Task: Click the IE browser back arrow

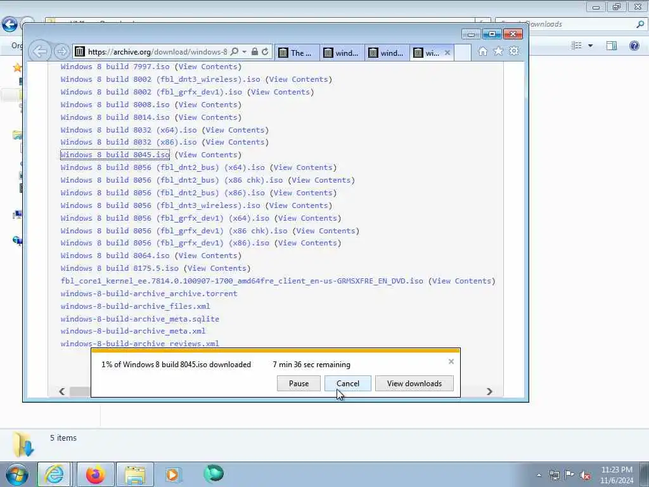Action: (x=40, y=51)
